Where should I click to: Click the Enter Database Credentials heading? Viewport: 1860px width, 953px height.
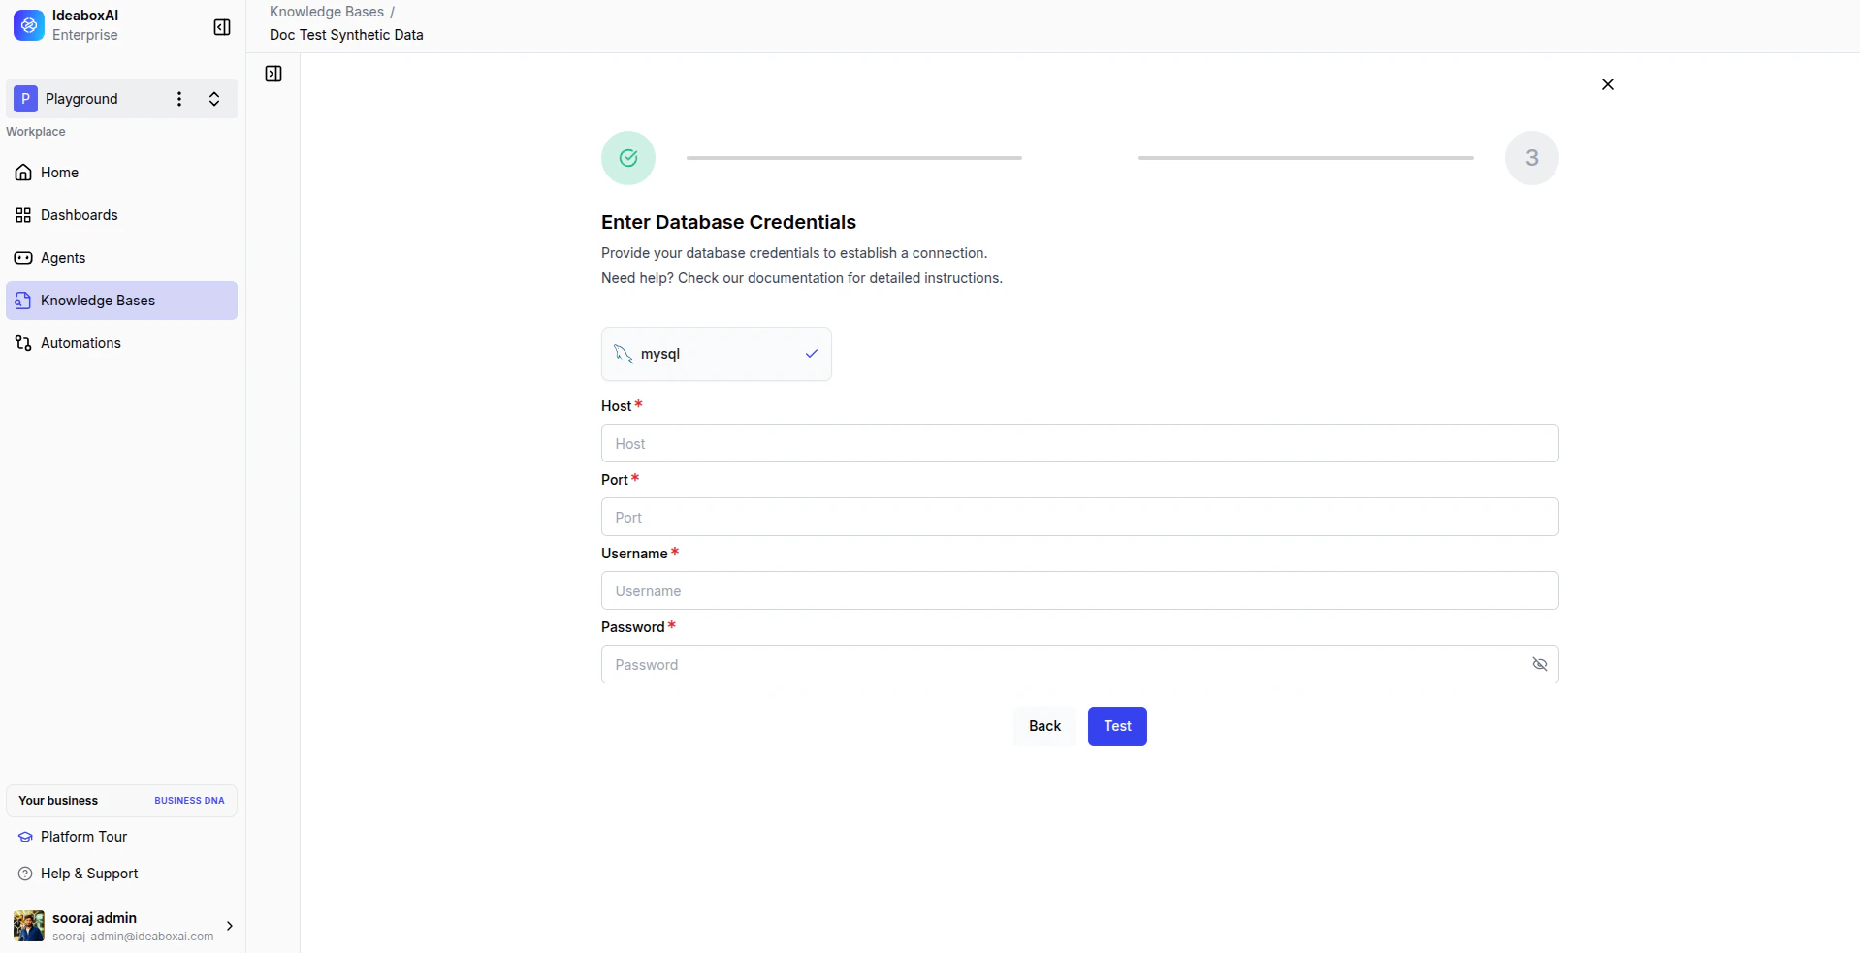[x=728, y=222]
